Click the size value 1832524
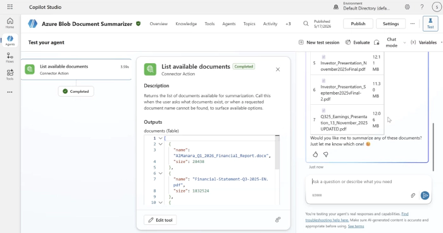443x233 pixels. pos(201,191)
